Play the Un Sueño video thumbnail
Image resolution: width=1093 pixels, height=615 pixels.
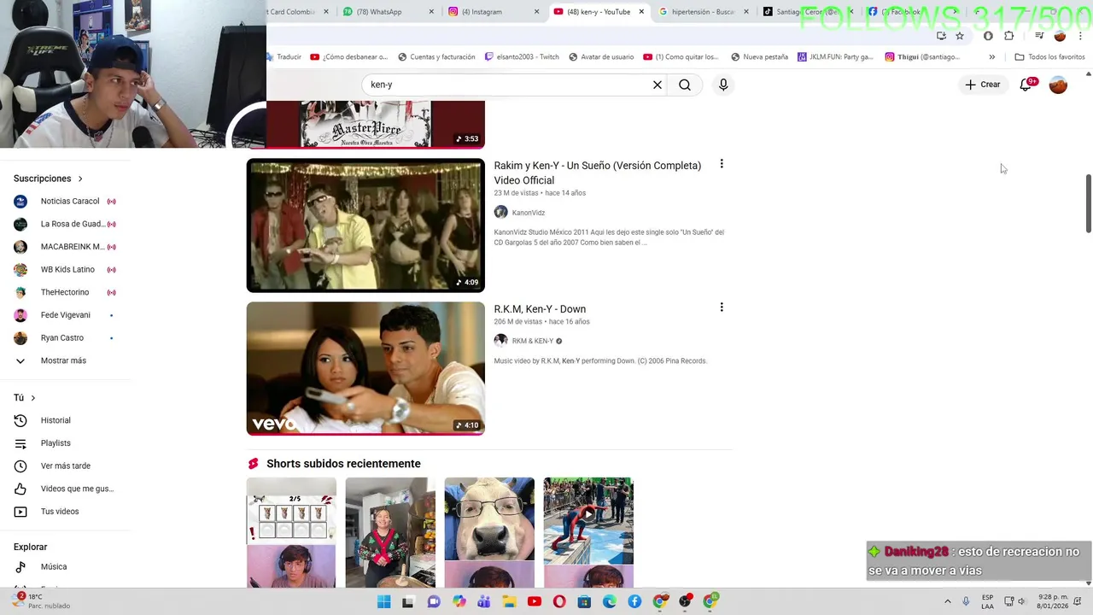pyautogui.click(x=365, y=225)
